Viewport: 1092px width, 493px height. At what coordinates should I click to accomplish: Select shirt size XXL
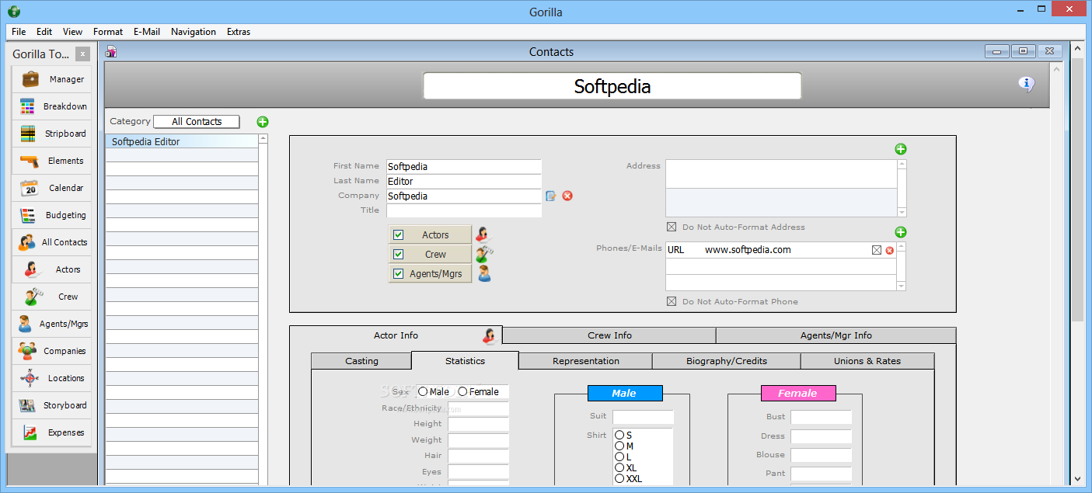619,478
